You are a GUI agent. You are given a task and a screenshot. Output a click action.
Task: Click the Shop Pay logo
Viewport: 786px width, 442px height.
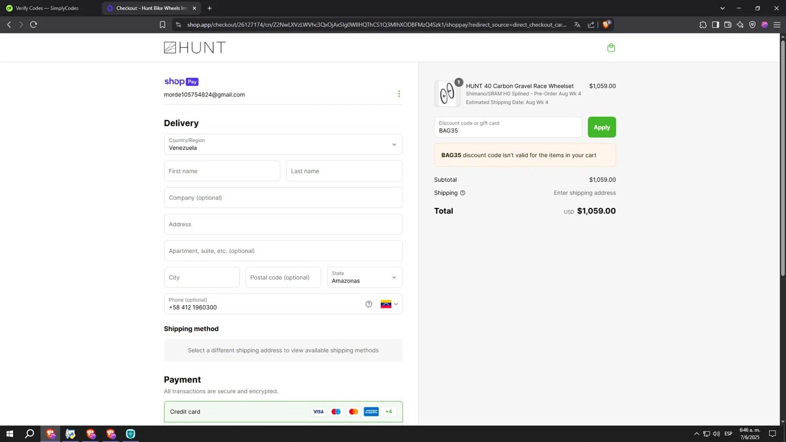(181, 82)
